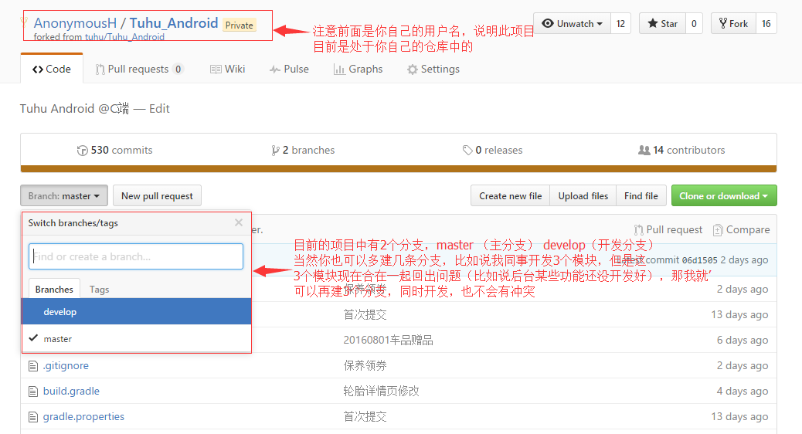This screenshot has width=802, height=434.
Task: View the 0 releases page
Action: click(x=492, y=151)
